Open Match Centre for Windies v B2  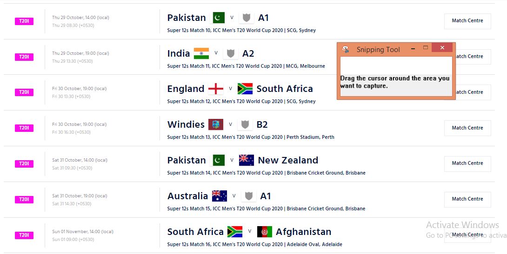(x=467, y=128)
